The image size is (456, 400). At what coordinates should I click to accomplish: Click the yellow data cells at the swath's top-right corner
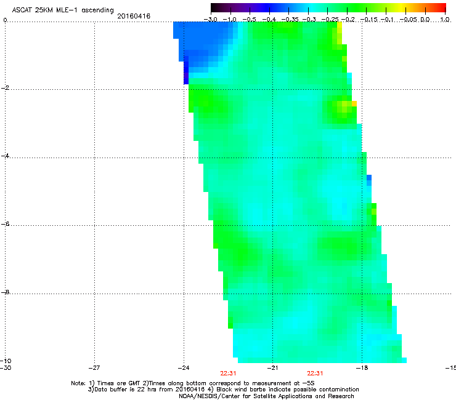pyautogui.click(x=340, y=33)
